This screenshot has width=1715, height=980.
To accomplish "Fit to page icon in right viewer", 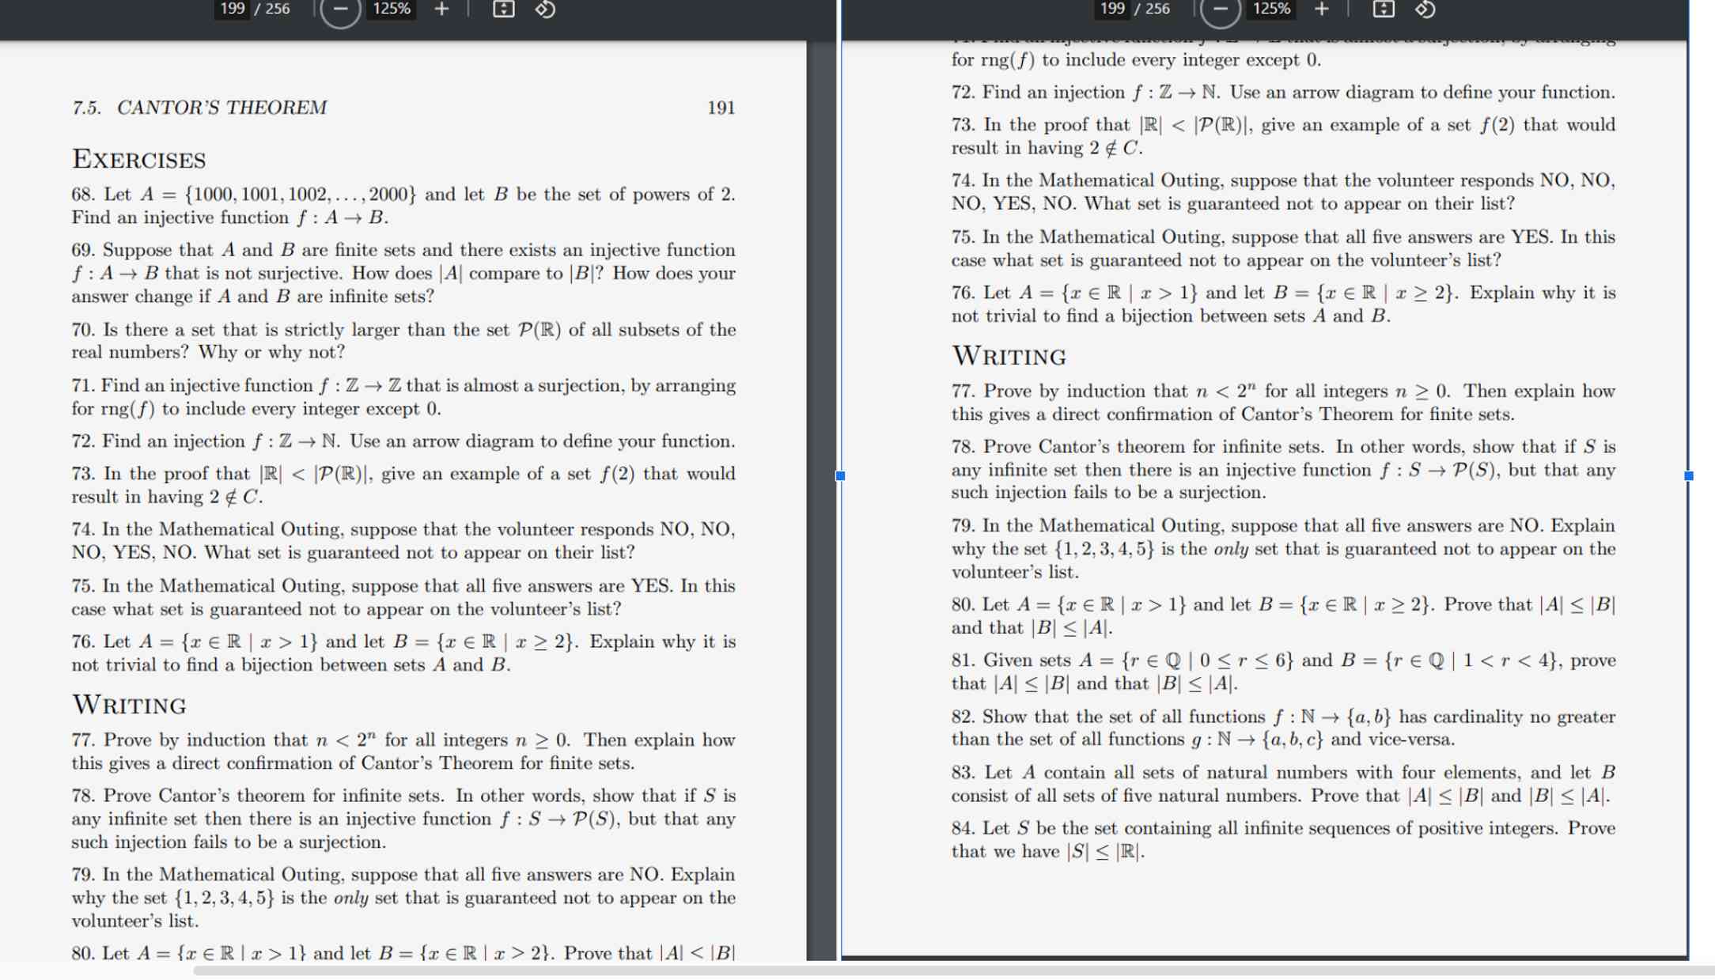I will click(1384, 9).
